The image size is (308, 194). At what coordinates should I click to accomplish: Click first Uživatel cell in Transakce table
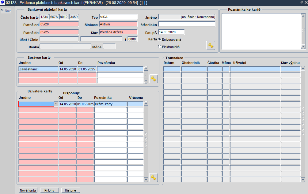(x=255, y=69)
